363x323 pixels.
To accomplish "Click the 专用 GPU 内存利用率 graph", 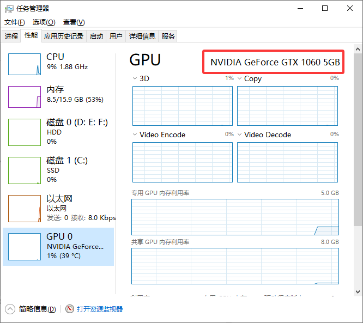I will (x=235, y=217).
